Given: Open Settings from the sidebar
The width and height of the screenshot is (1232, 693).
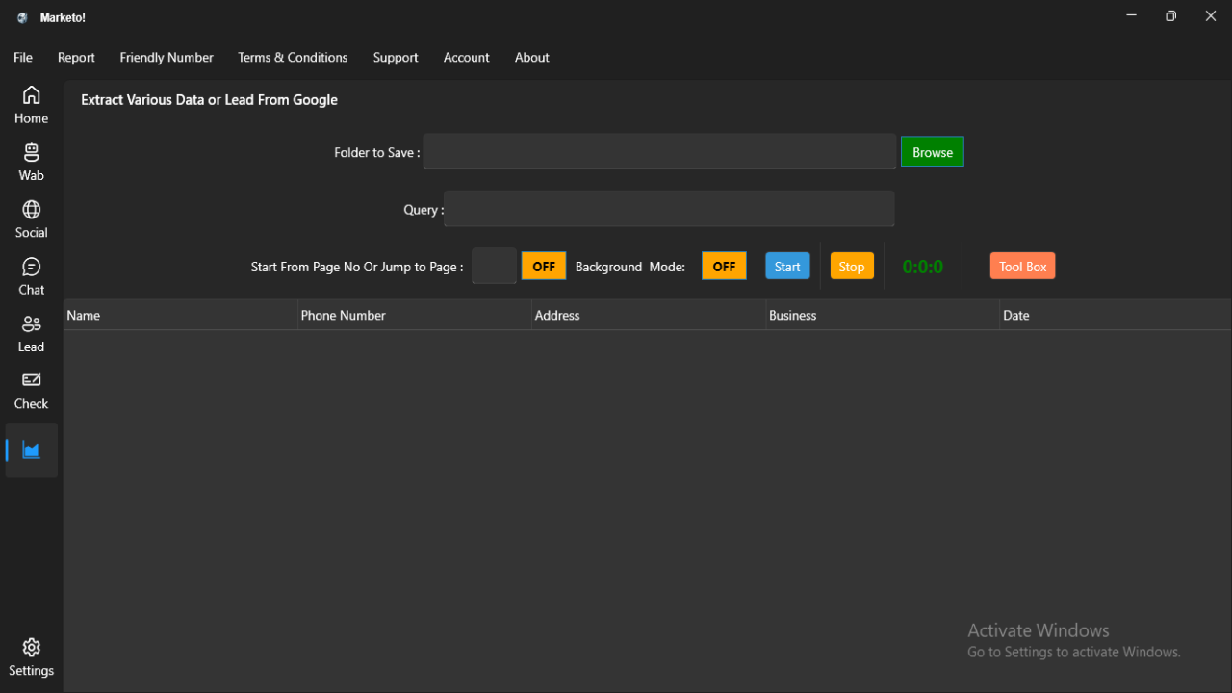Looking at the screenshot, I should 31,654.
